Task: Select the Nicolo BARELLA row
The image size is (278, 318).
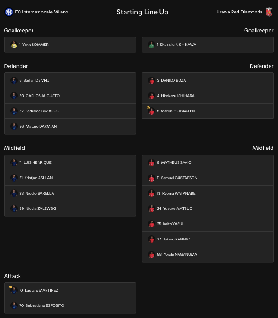Action: click(70, 193)
